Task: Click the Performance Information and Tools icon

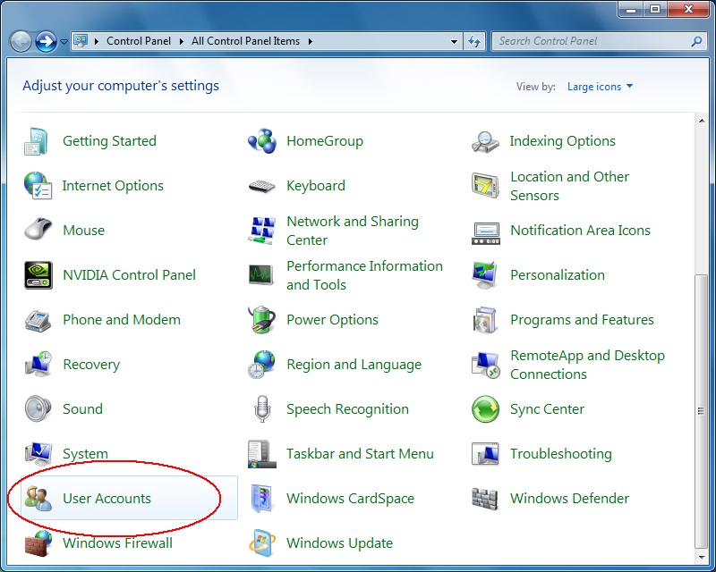Action: (261, 275)
